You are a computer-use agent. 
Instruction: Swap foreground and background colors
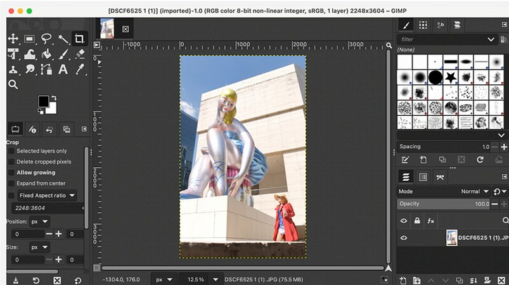point(54,98)
